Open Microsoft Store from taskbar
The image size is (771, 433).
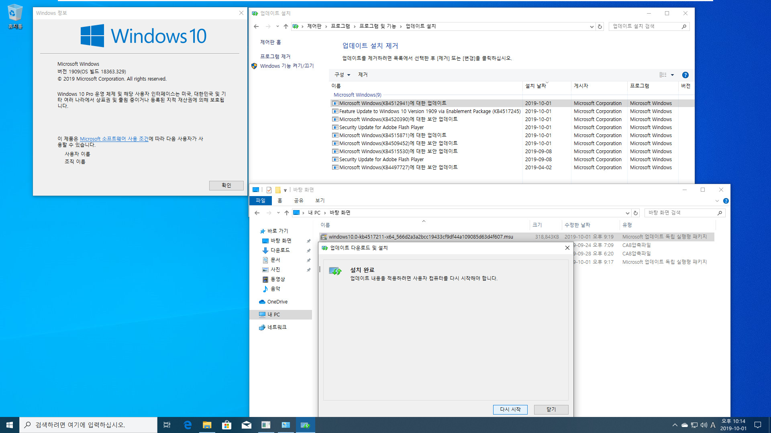tap(226, 425)
